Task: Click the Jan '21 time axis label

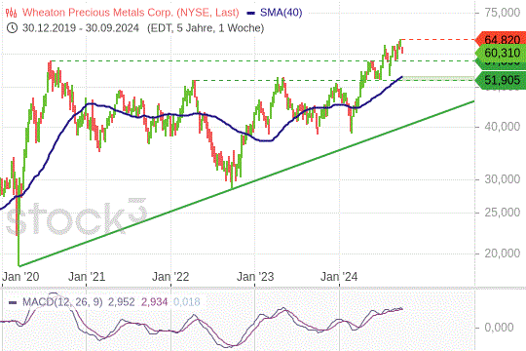Action: 87,277
